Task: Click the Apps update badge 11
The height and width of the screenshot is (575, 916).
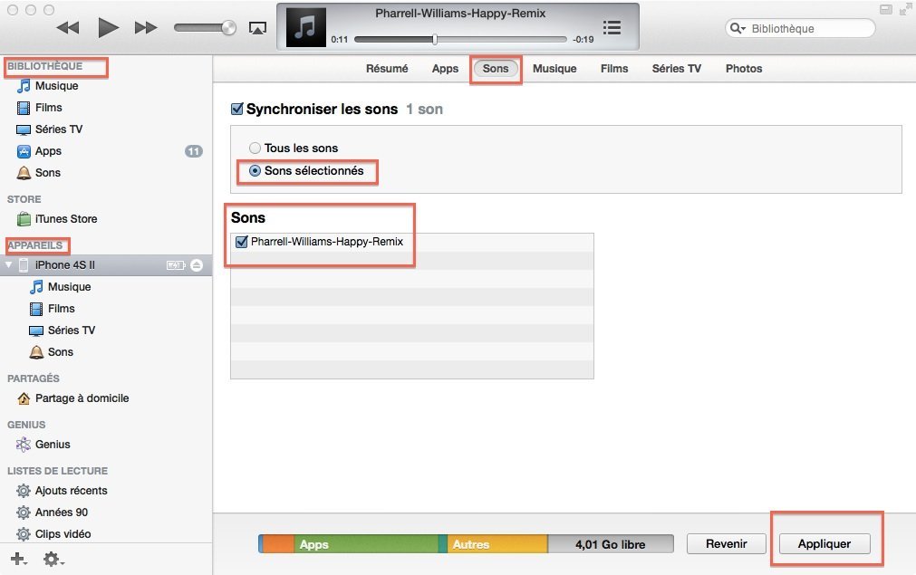Action: tap(193, 151)
